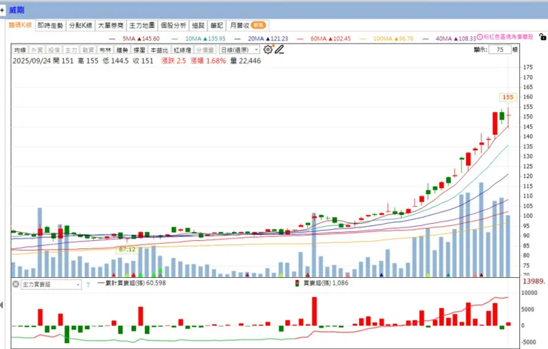Viewport: 548px width, 349px height.
Task: Click the 粉紅色區塊為靈體股 note
Action: [509, 37]
